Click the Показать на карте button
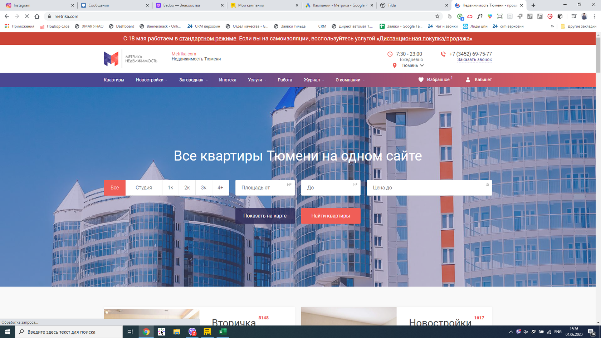The height and width of the screenshot is (338, 601). click(x=265, y=216)
